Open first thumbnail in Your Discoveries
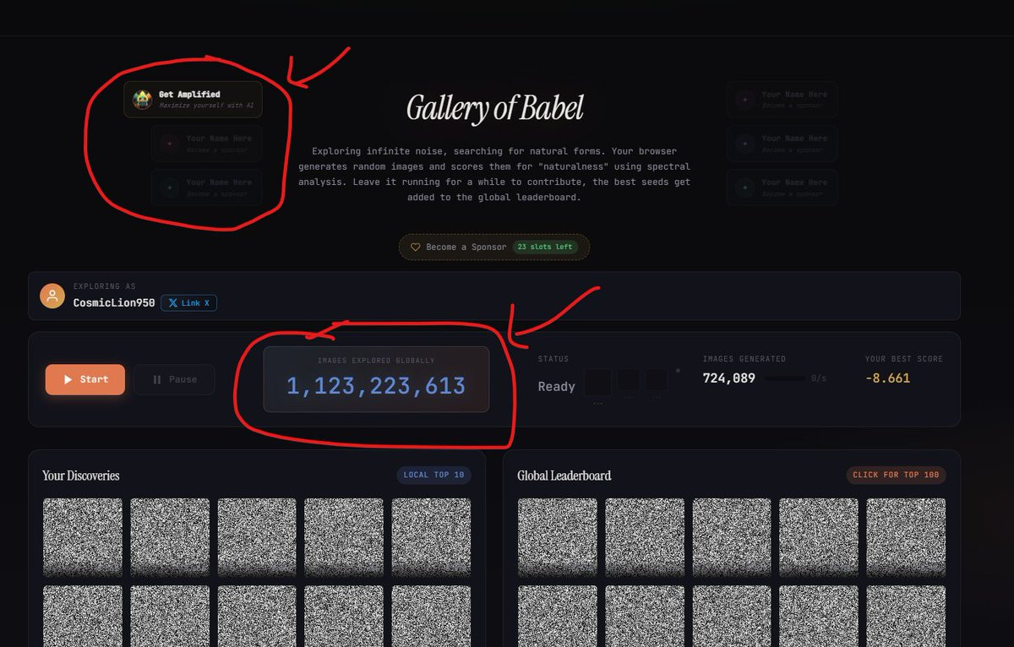Viewport: 1014px width, 647px height. coord(83,537)
